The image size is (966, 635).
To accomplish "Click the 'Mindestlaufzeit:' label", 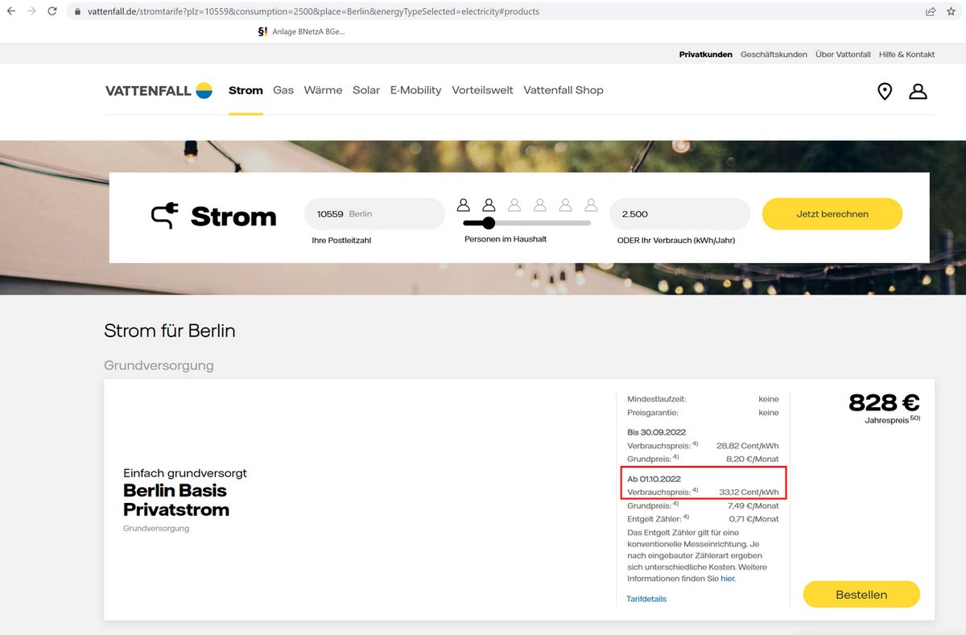I will [657, 398].
